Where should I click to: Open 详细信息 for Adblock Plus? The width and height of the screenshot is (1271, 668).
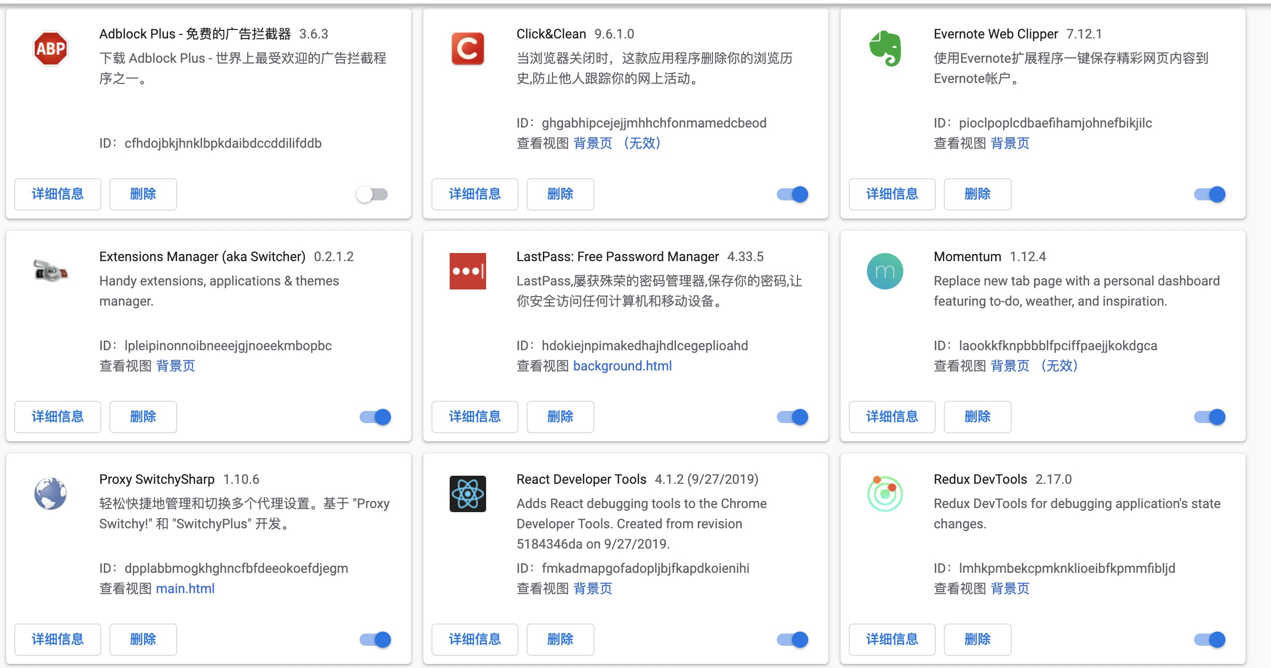pyautogui.click(x=58, y=194)
